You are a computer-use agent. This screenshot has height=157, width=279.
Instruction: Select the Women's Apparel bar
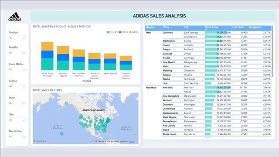63,58
